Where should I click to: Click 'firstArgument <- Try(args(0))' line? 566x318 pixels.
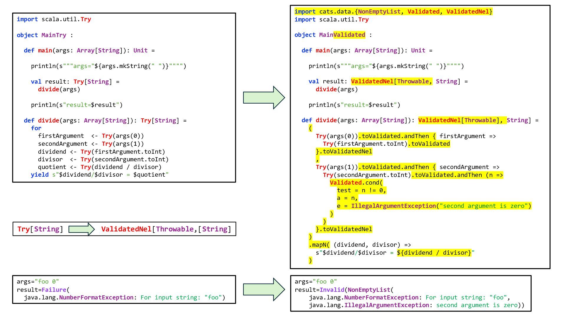(91, 136)
